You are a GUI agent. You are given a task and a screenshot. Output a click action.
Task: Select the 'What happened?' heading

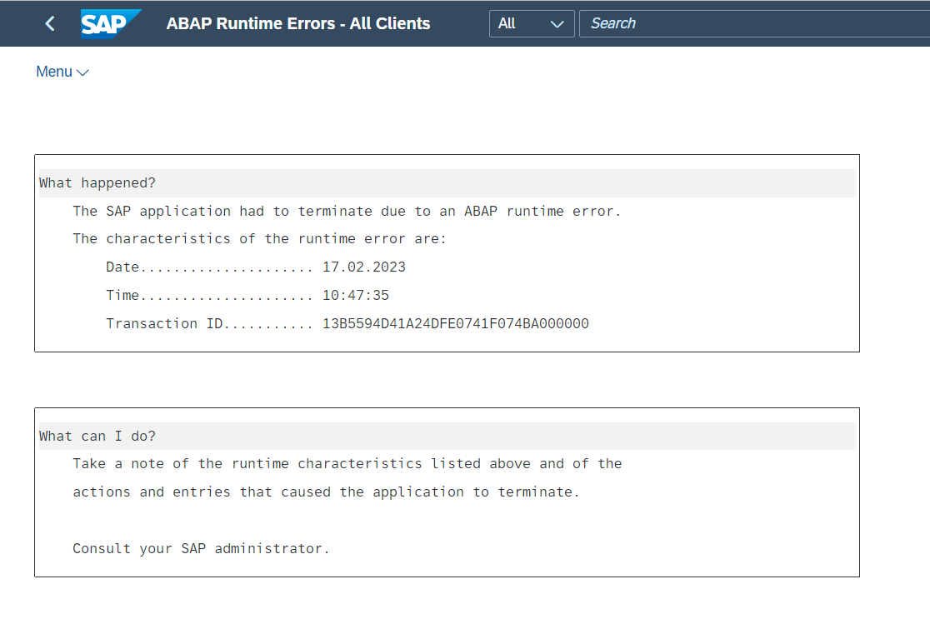coord(97,183)
